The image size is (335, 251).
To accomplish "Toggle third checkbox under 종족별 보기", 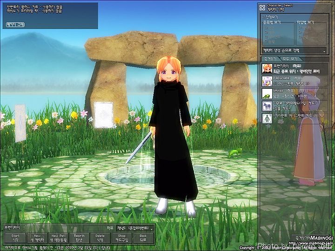I will click(266, 37).
